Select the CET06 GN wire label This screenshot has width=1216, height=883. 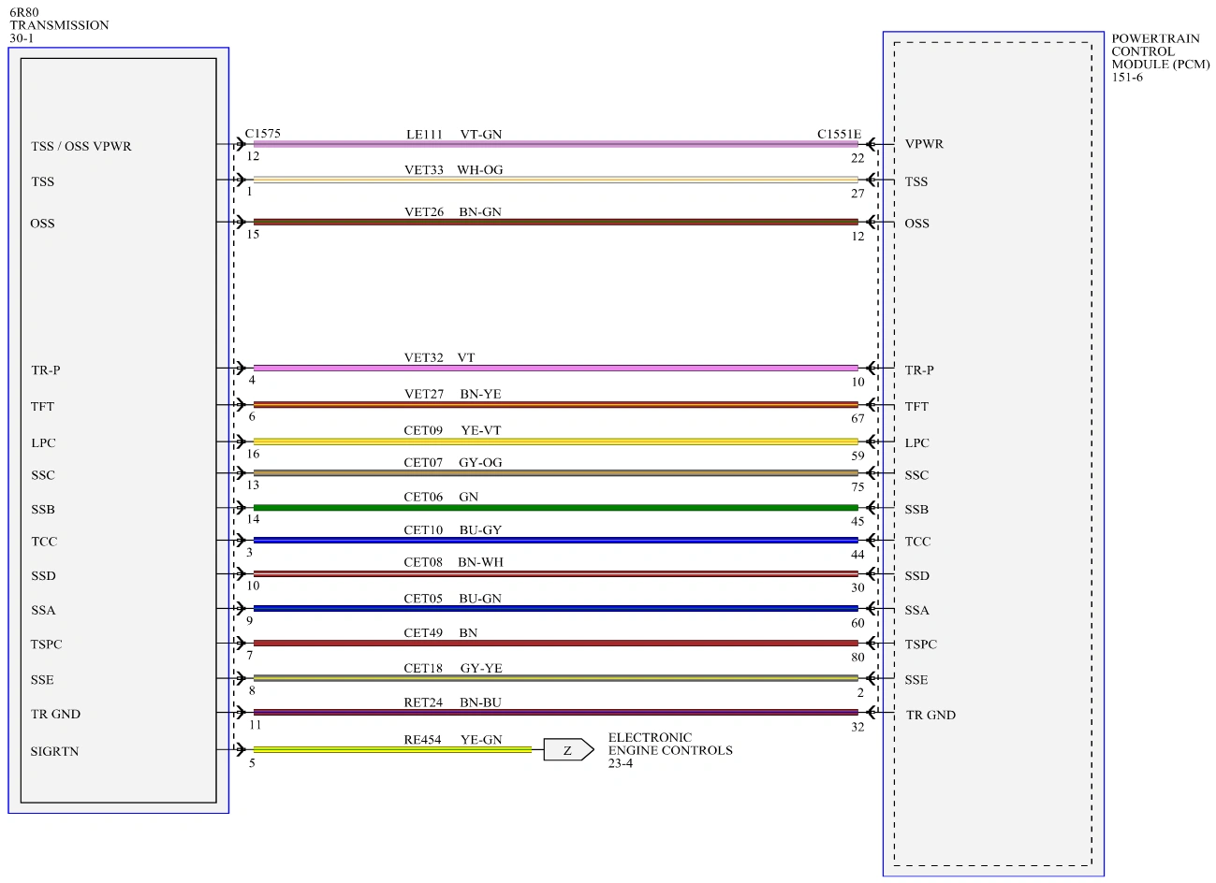pos(441,498)
